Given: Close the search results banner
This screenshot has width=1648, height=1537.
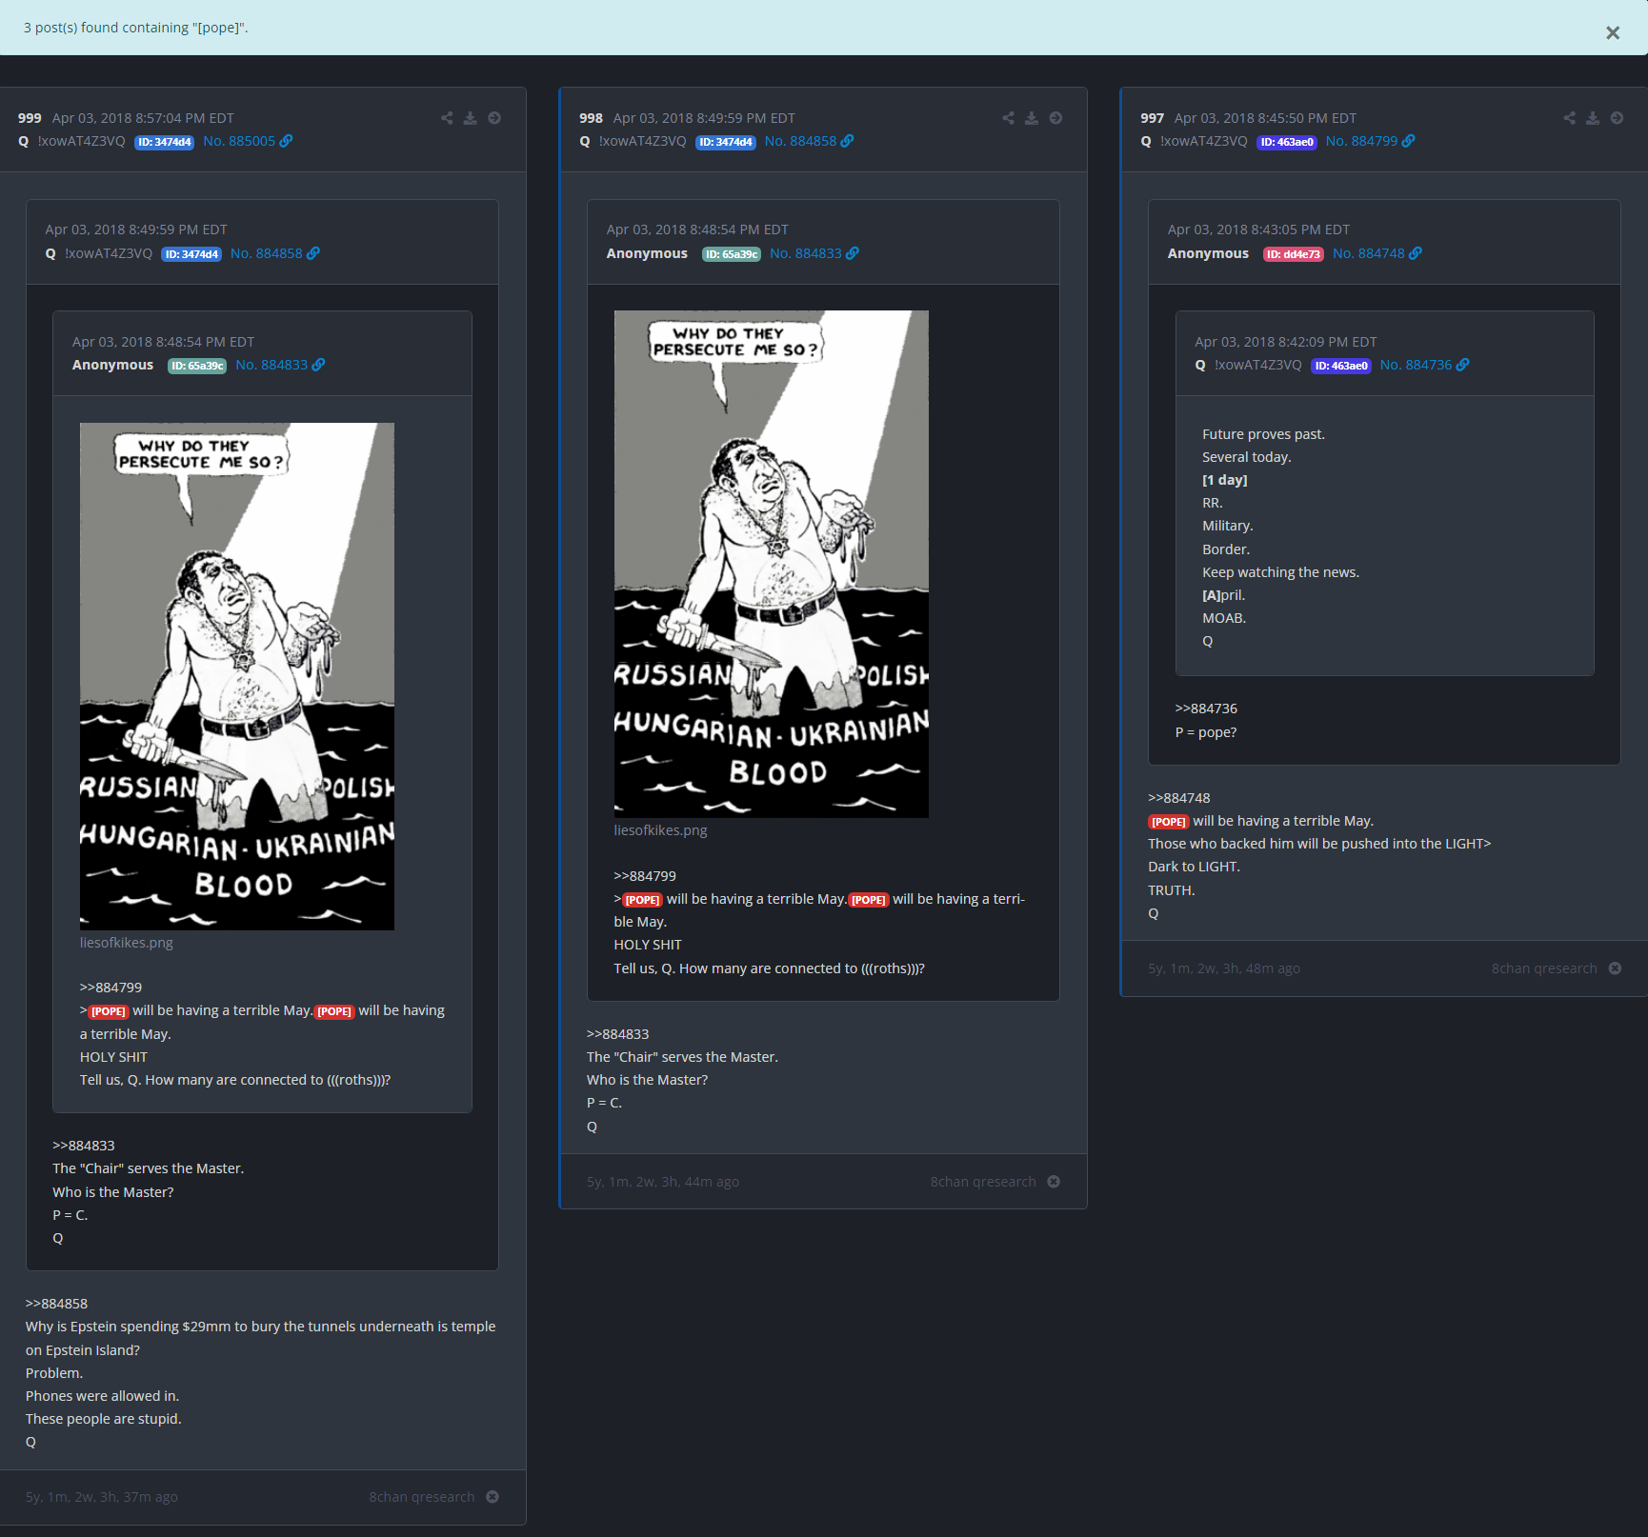Looking at the screenshot, I should click(1612, 33).
